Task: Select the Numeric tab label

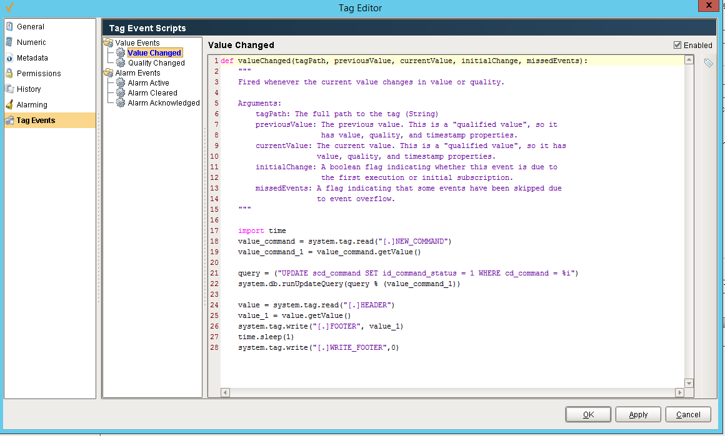Action: click(x=31, y=42)
